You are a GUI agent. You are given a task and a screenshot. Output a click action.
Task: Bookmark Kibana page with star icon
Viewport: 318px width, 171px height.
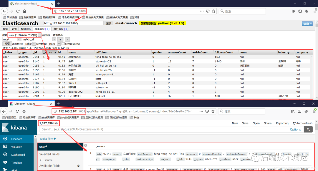(x=213, y=111)
